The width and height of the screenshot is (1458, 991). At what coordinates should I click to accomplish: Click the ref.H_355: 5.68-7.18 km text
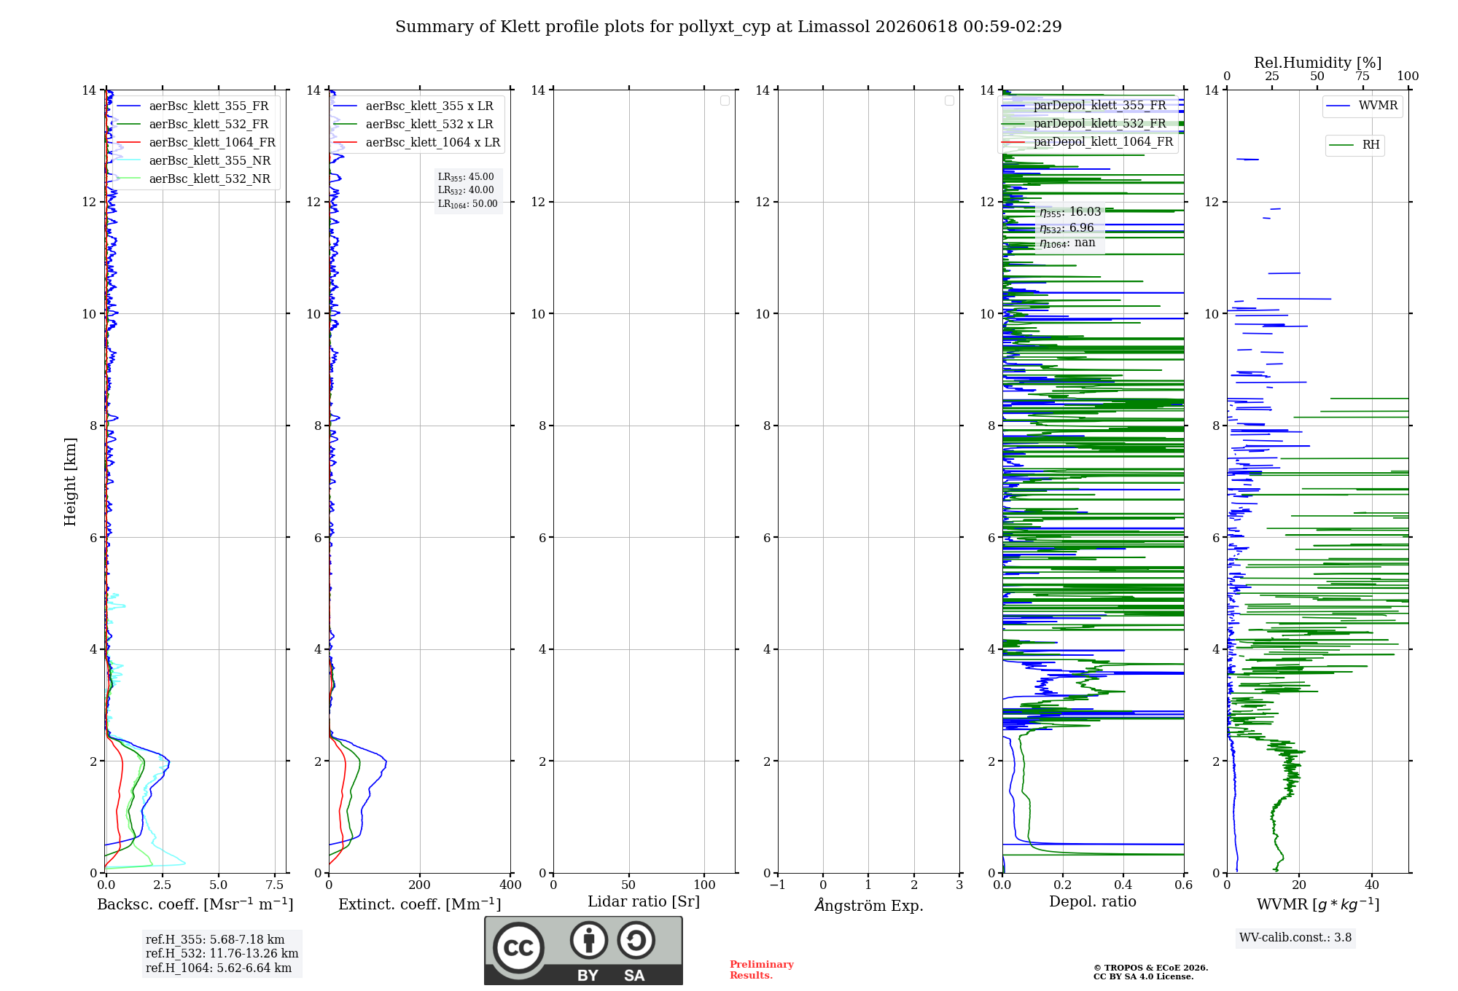215,940
